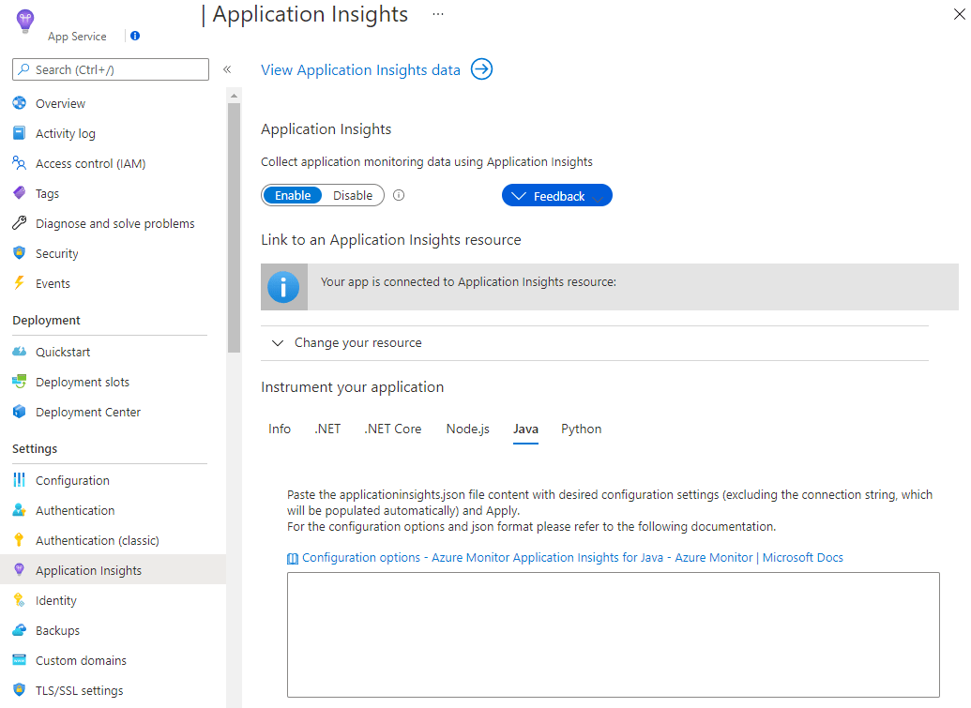Image resolution: width=971 pixels, height=708 pixels.
Task: Click the info tooltip next to Enable toggle
Action: click(x=399, y=195)
